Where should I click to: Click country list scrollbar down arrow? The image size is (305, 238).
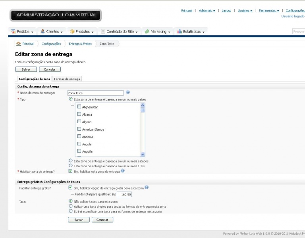click(x=143, y=154)
